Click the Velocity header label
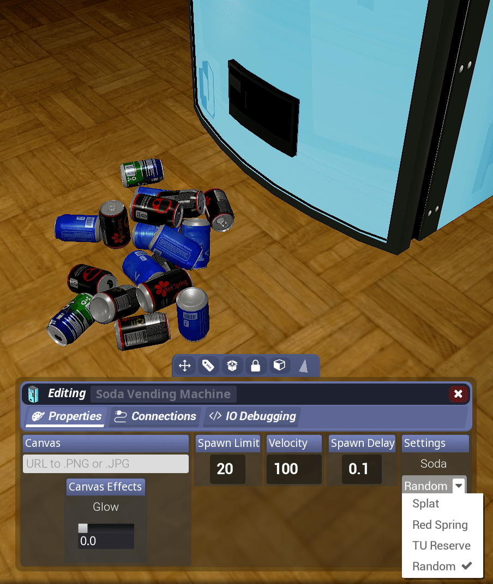 [x=294, y=443]
